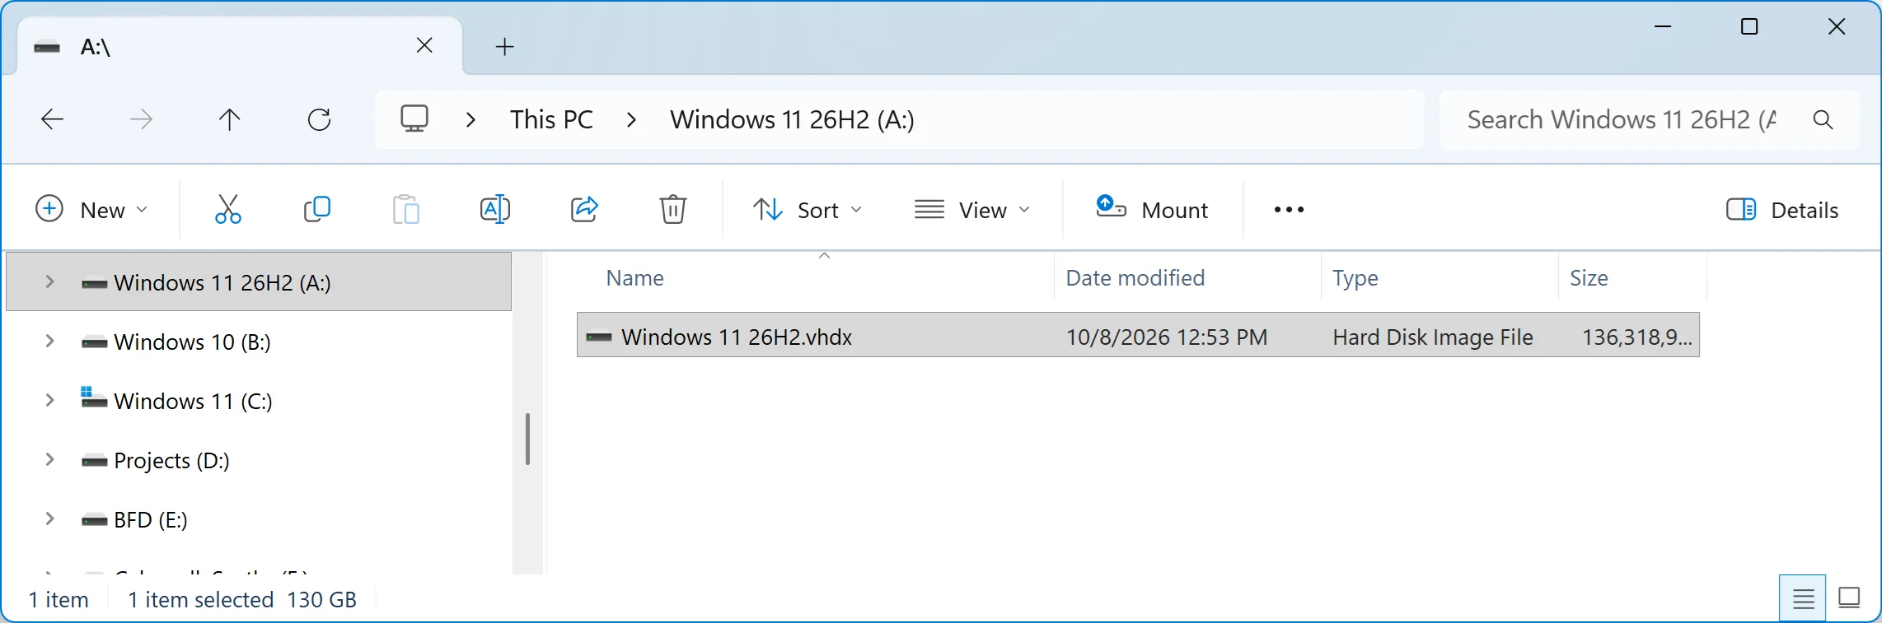The image size is (1882, 623).
Task: Expand Windows 10 (B:) tree node
Action: click(x=49, y=342)
